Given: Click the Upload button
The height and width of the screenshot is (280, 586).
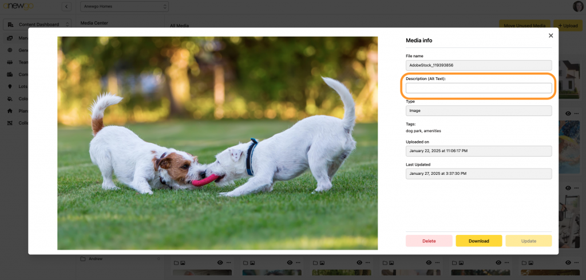Looking at the screenshot, I should (x=568, y=26).
